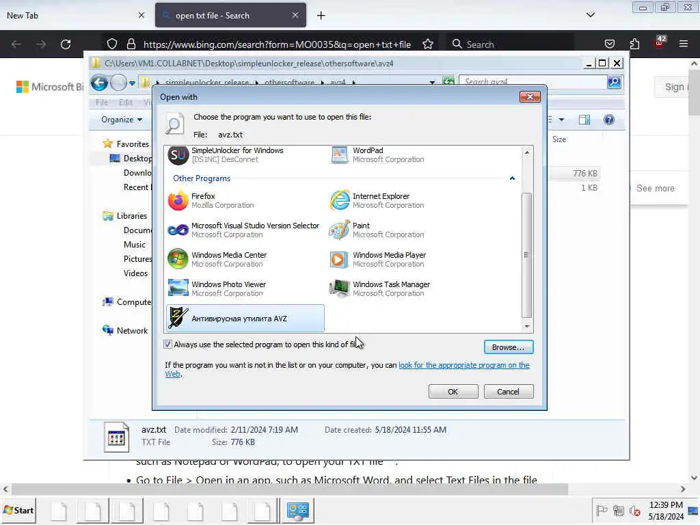Select Favorites in navigation pane
Viewport: 700px width, 525px height.
(x=133, y=144)
